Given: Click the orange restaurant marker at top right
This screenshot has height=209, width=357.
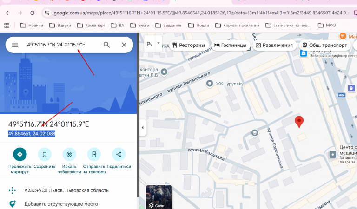Looking at the screenshot, I should (343, 36).
